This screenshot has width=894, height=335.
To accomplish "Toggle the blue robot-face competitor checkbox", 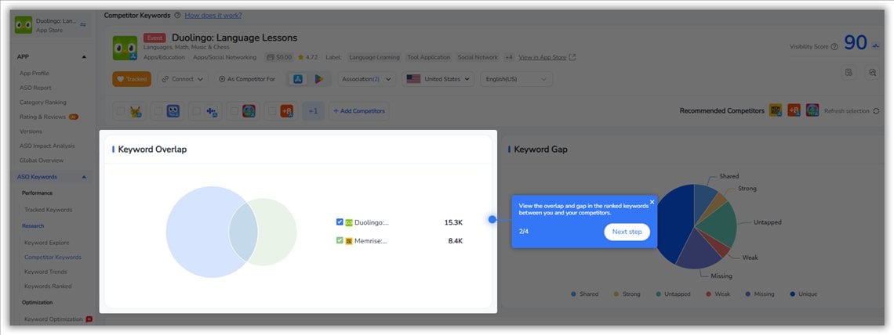I will [158, 111].
